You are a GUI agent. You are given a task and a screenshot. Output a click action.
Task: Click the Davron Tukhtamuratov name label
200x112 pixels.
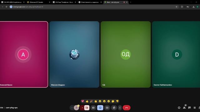click(x=163, y=85)
